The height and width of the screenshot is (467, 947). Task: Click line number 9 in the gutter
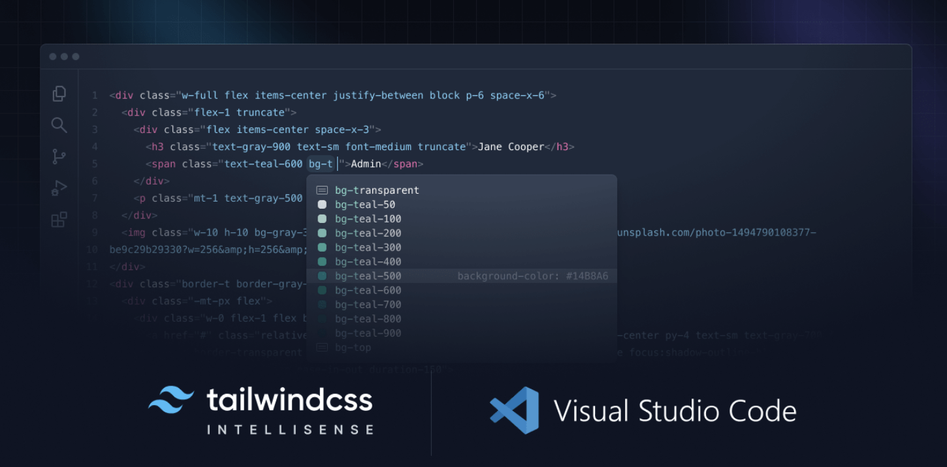(x=95, y=233)
